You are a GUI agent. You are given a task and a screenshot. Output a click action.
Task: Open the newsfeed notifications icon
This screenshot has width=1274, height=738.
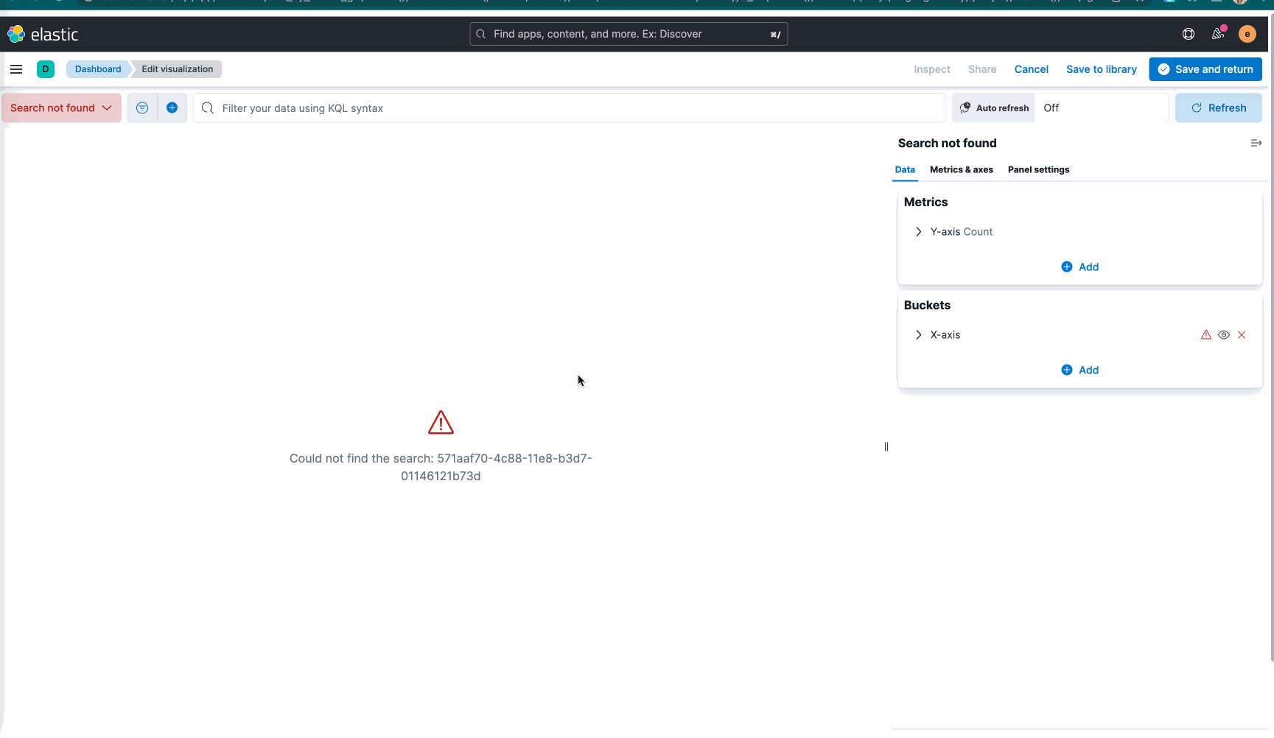click(1218, 34)
